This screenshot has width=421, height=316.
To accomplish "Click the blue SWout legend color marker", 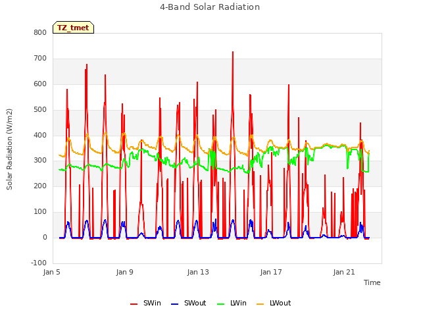I will (x=174, y=304).
